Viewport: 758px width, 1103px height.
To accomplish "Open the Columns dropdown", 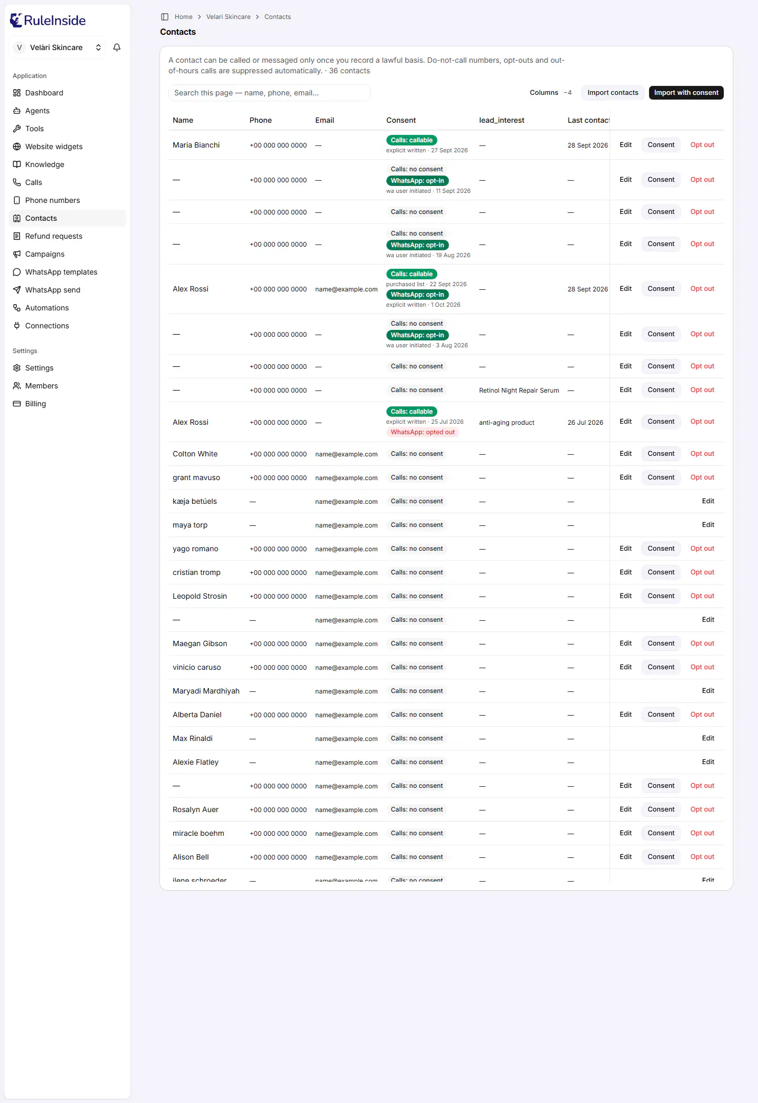I will (x=551, y=93).
